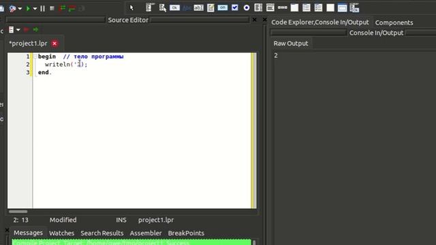The width and height of the screenshot is (436, 245).
Task: Pick the TMainMenu component icon
Action: 150,7
